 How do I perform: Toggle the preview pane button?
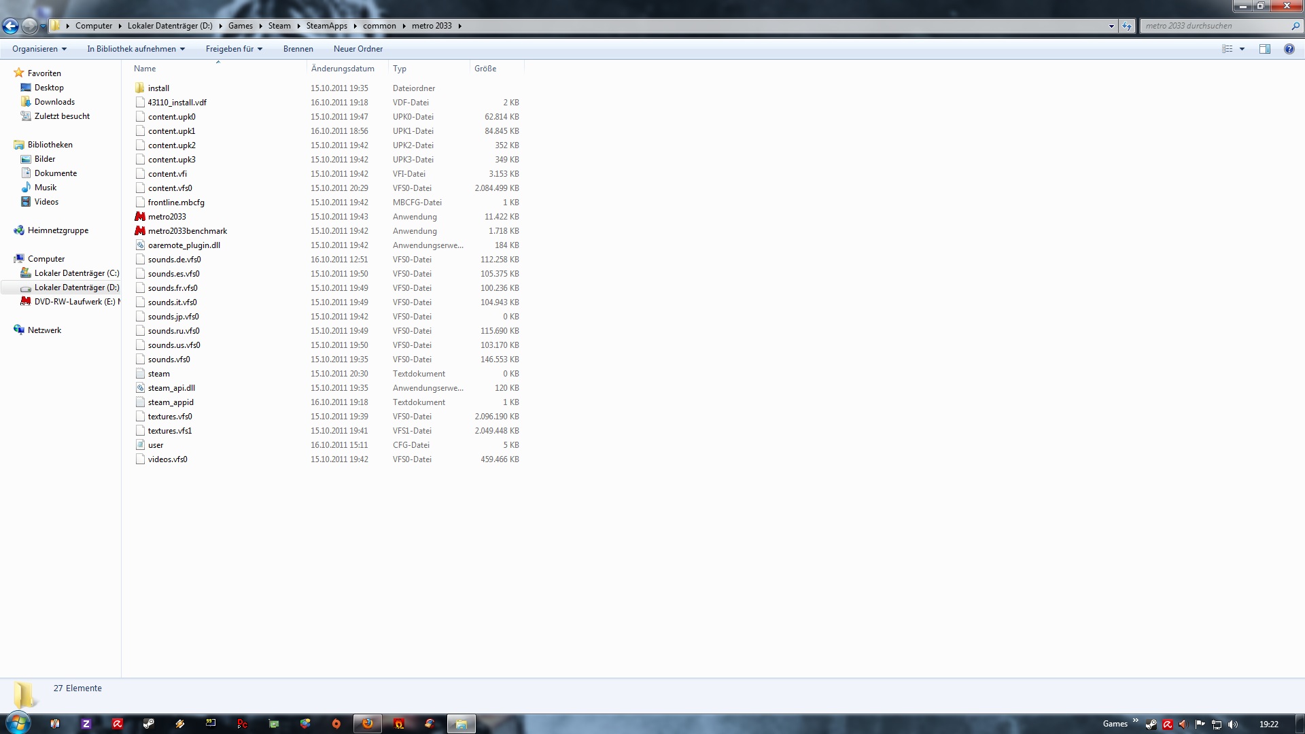click(1265, 49)
